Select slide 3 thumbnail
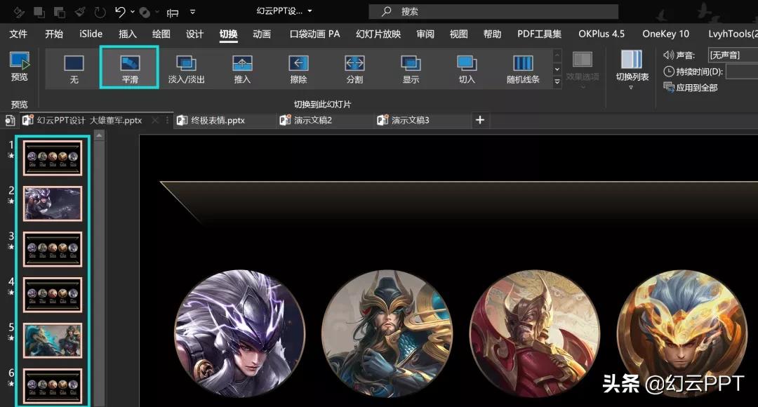Viewport: 758px width, 407px height. [53, 249]
